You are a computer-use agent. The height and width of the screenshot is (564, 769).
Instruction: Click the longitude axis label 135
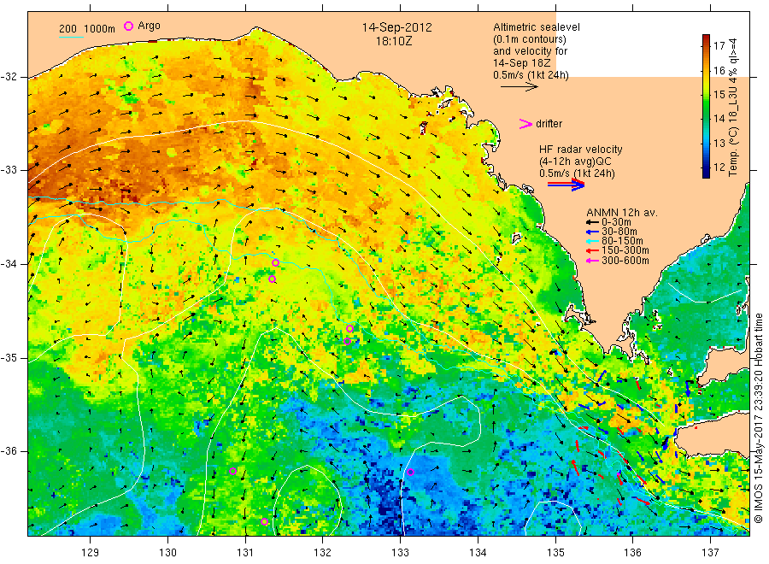[555, 553]
